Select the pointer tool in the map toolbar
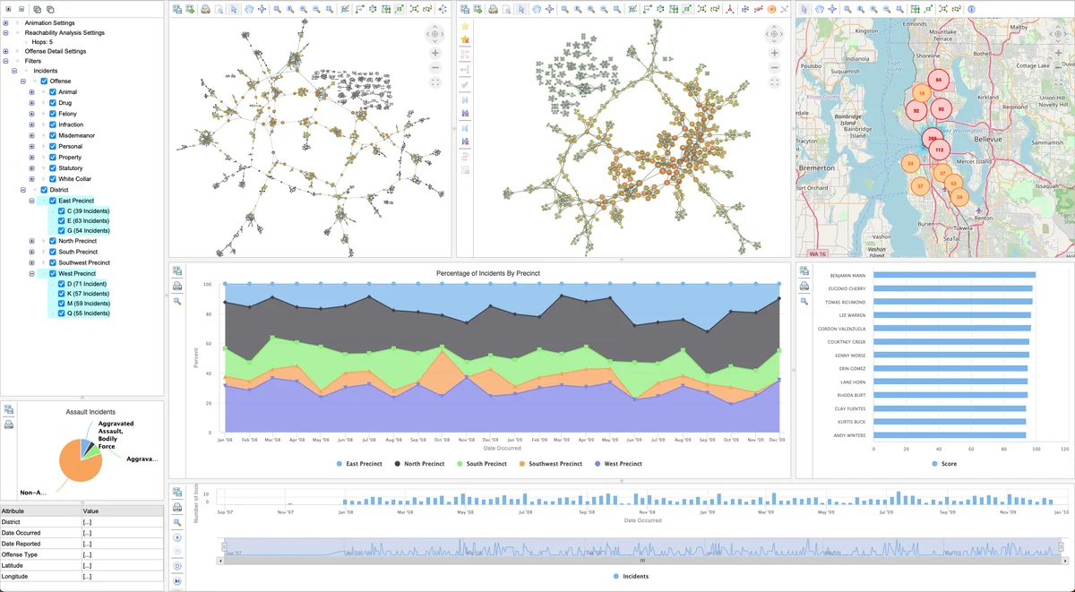The width and height of the screenshot is (1075, 592). (x=804, y=9)
